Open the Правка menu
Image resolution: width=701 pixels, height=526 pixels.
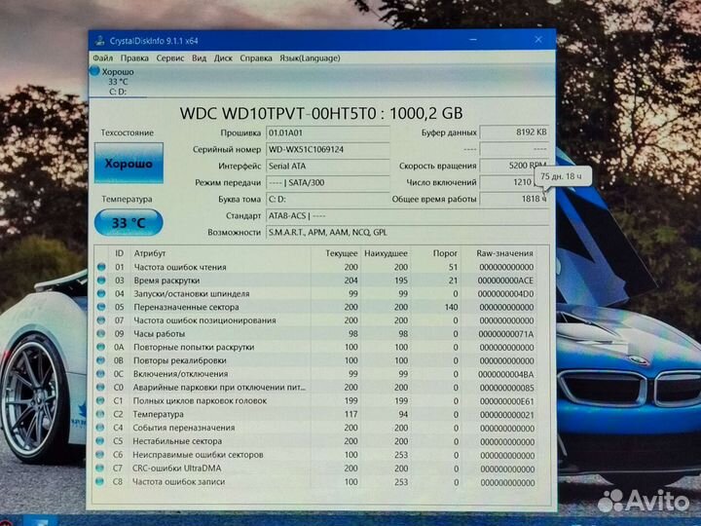click(134, 58)
